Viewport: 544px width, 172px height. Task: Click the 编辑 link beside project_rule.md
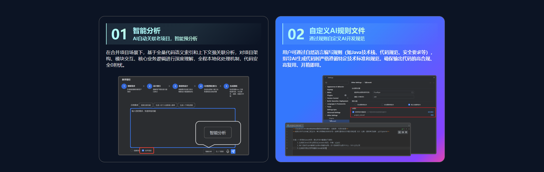coord(432,115)
